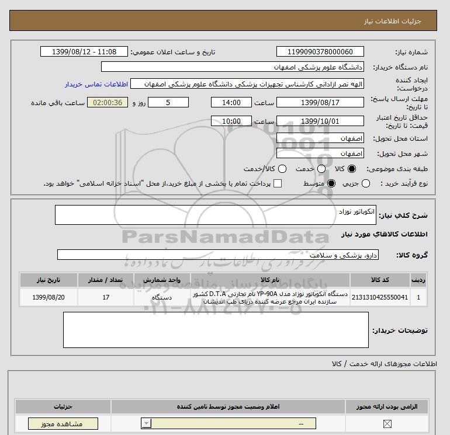Open the اطلاعات تماس خریدار link

[96, 84]
